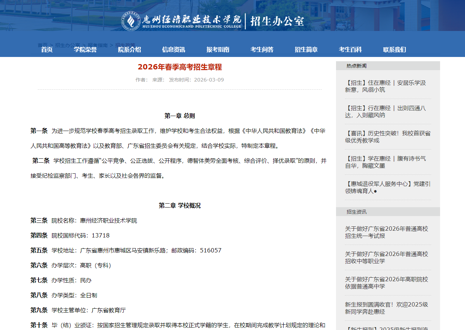Viewport: 465px width, 330px height.
Task: Open the 考生问答 navigation menu item
Action: click(262, 50)
